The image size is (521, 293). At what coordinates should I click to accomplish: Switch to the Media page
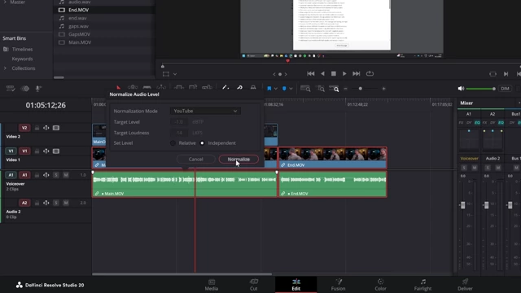212,285
